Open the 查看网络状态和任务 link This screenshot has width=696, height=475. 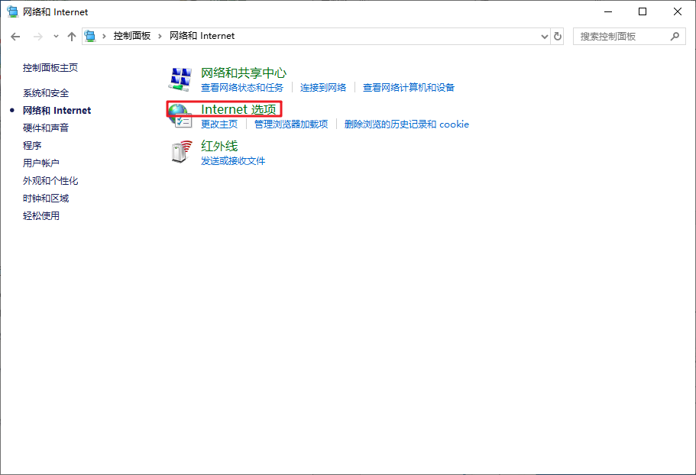point(241,88)
